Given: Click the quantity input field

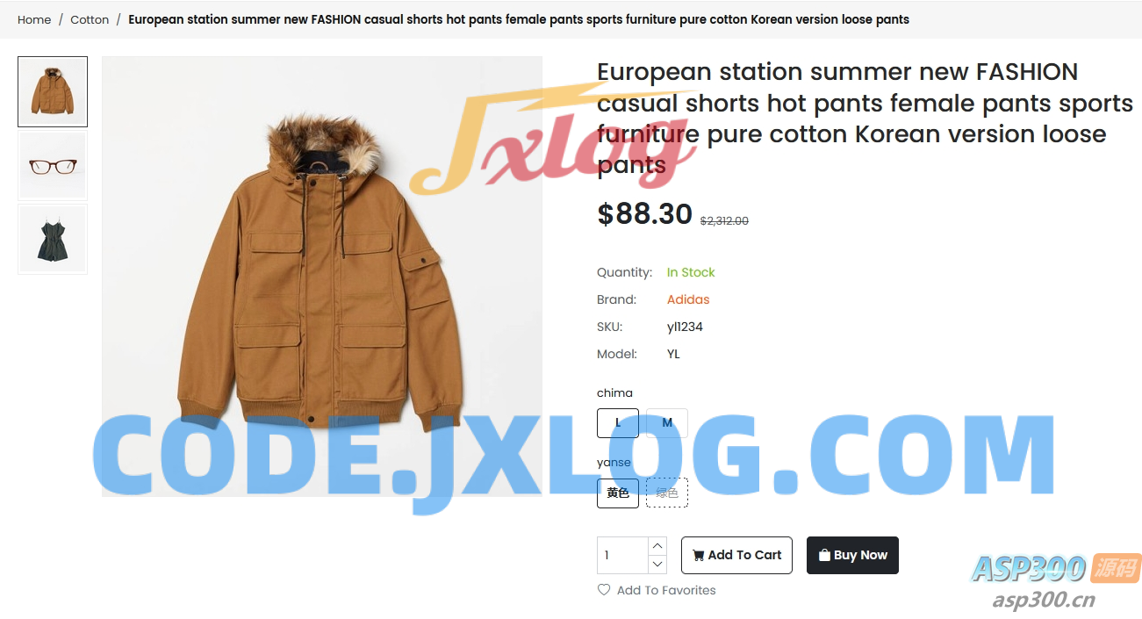Looking at the screenshot, I should (x=622, y=556).
